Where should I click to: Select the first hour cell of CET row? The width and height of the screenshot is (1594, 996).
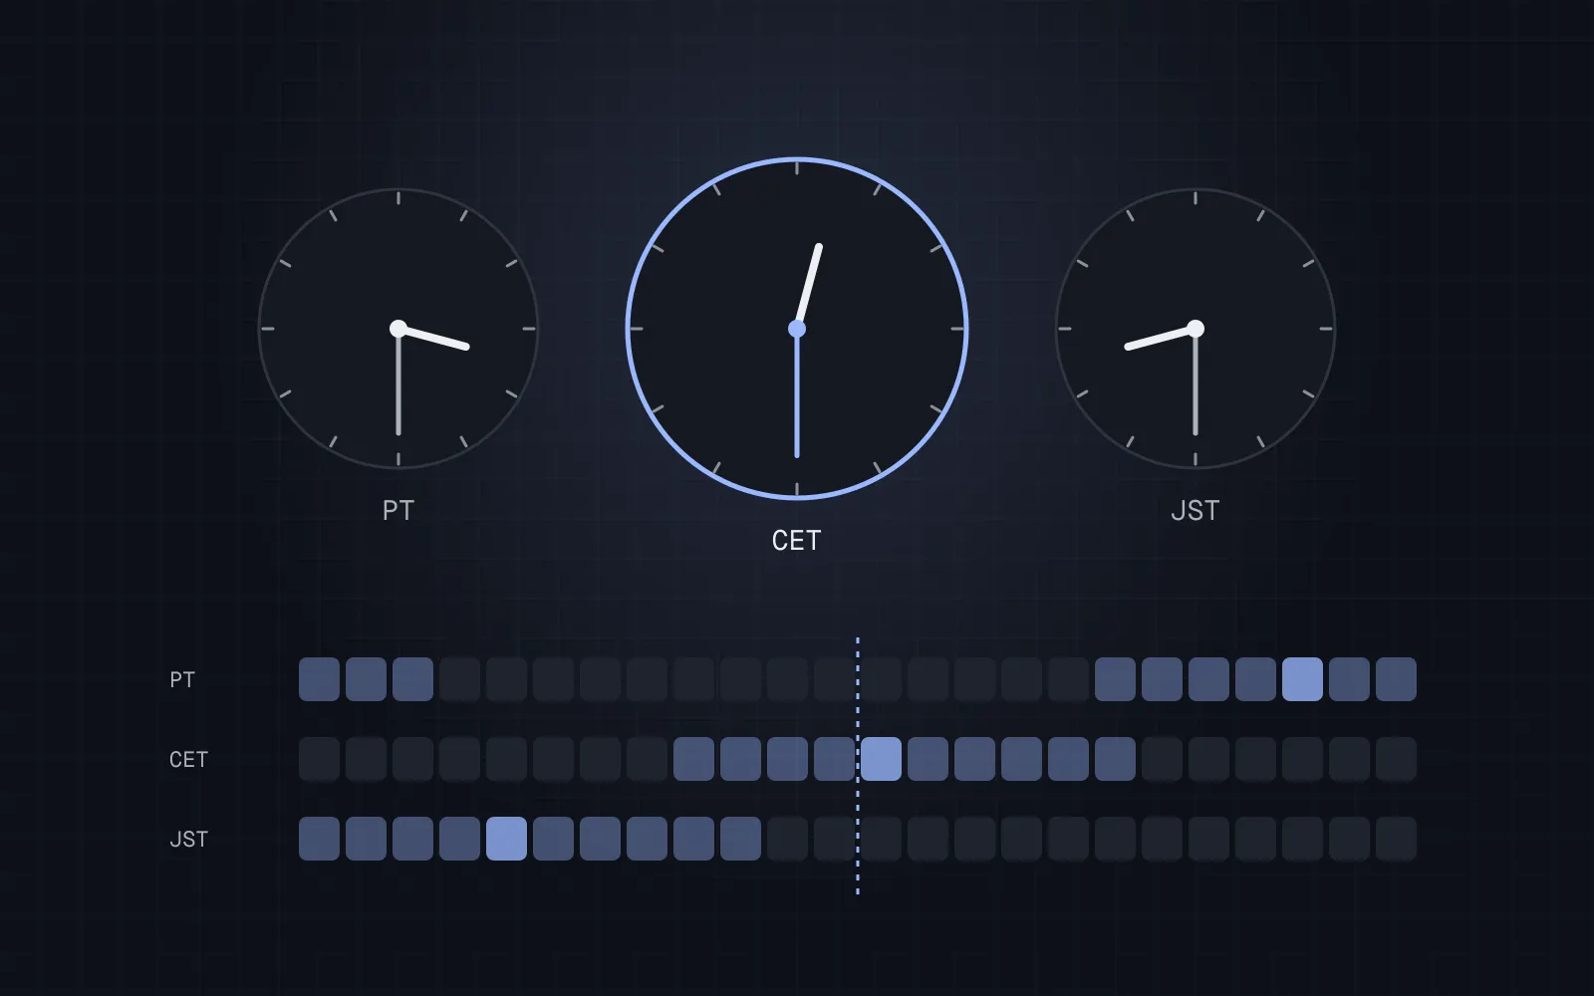coord(319,759)
